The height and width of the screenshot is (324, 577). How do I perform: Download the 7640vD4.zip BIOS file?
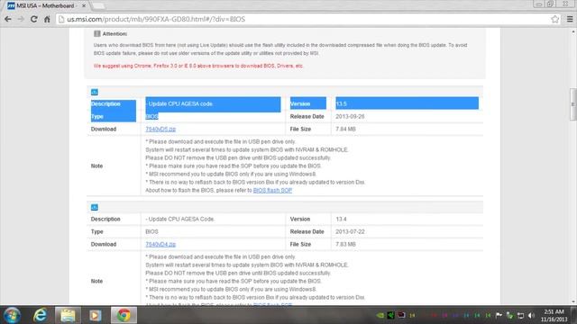160,244
